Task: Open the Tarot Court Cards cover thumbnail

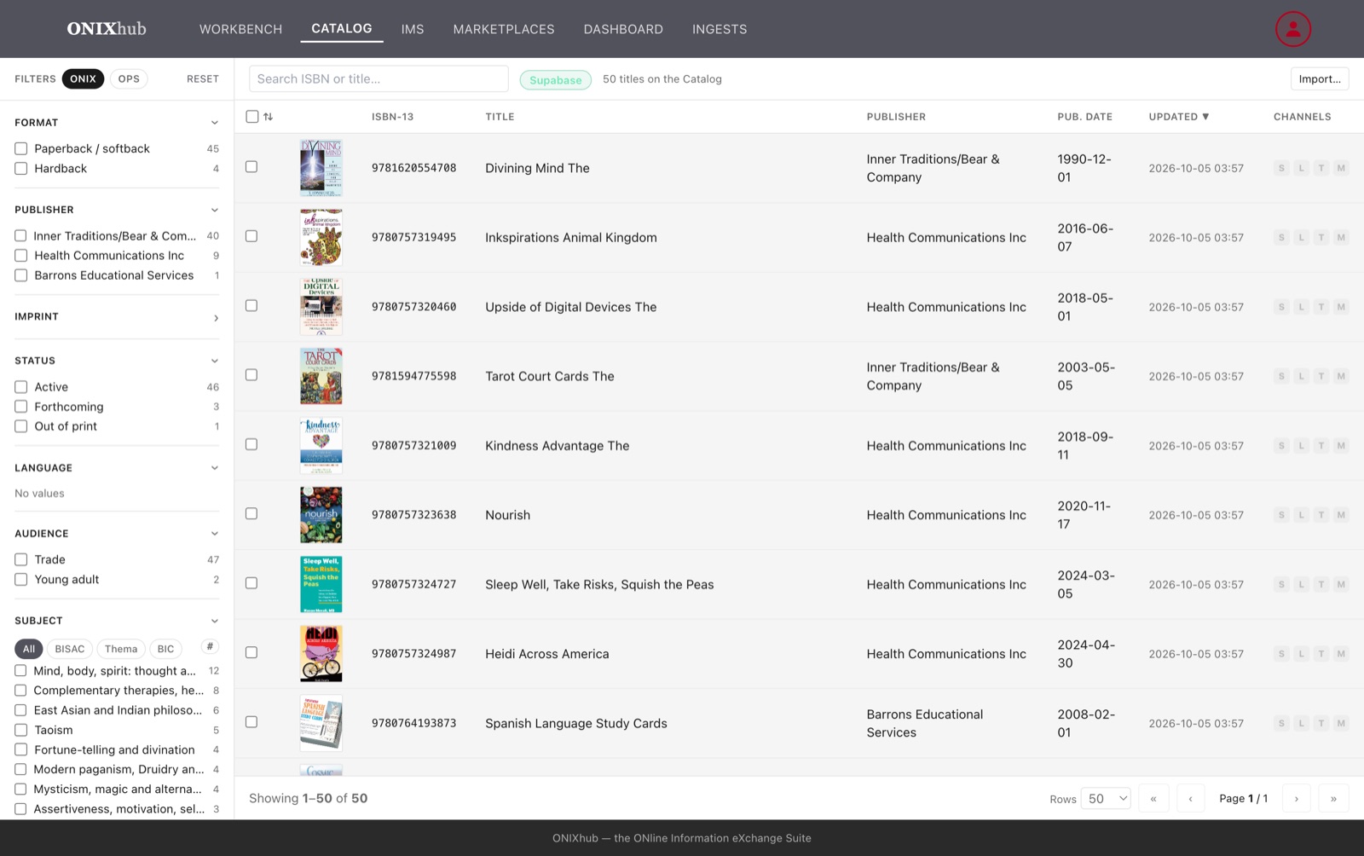Action: point(321,376)
